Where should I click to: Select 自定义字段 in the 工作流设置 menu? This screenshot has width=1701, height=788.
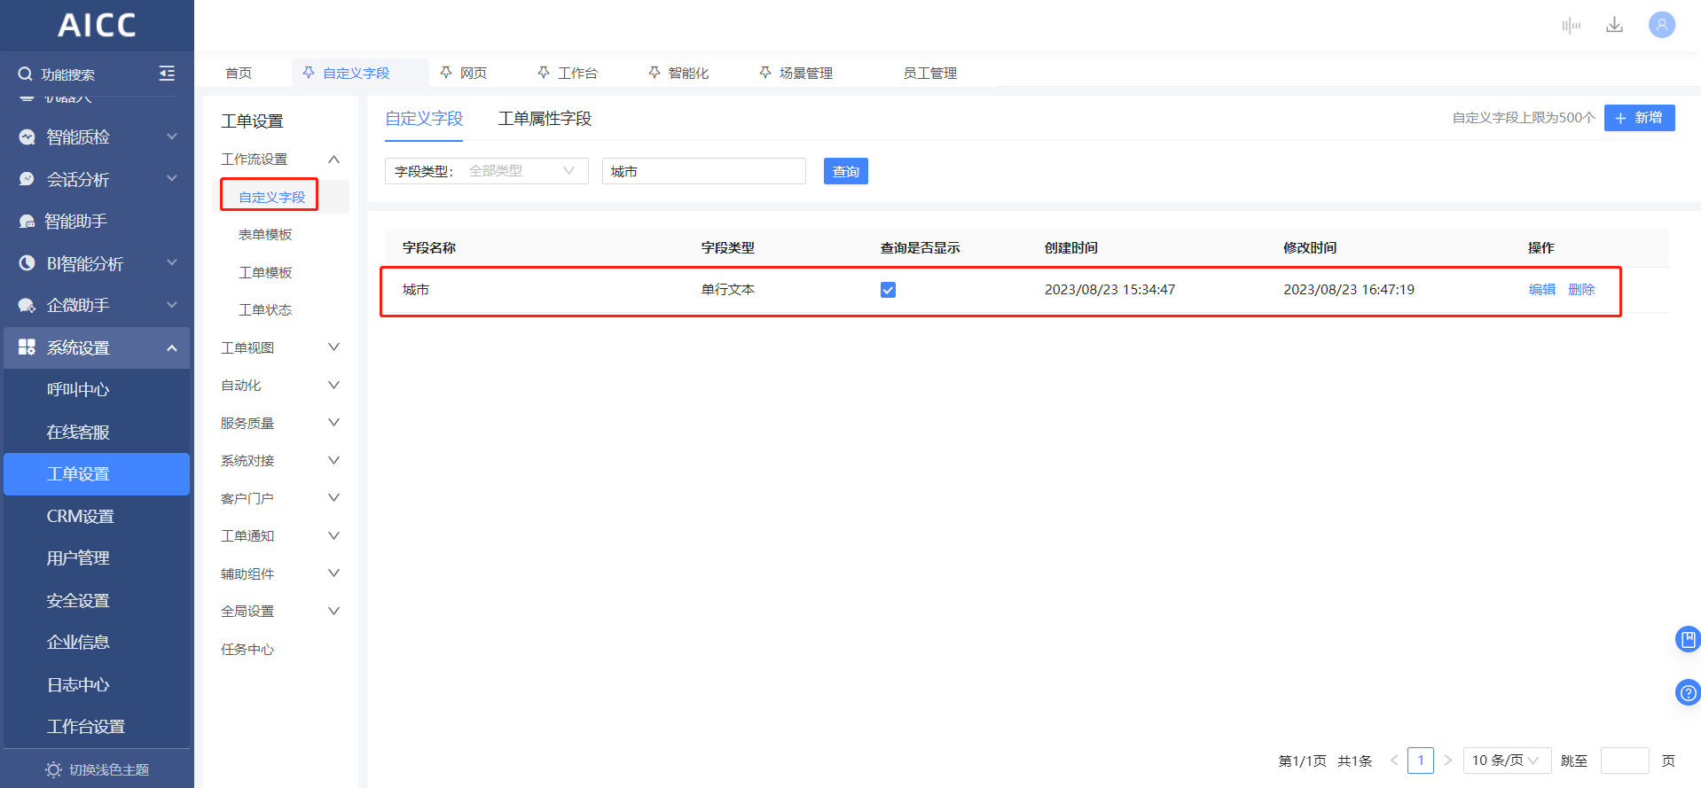271,197
